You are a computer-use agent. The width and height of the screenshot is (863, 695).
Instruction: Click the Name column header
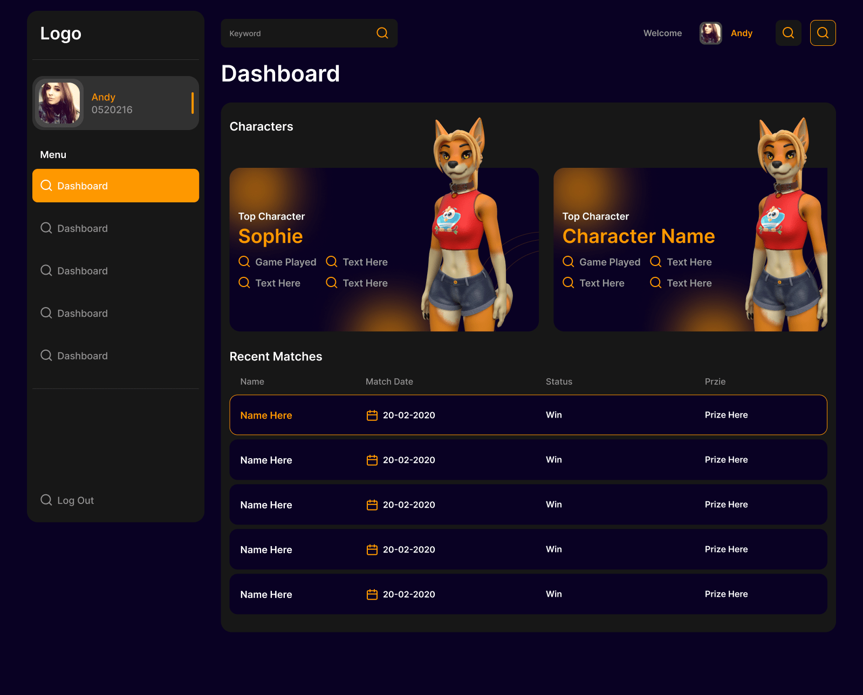(x=252, y=381)
